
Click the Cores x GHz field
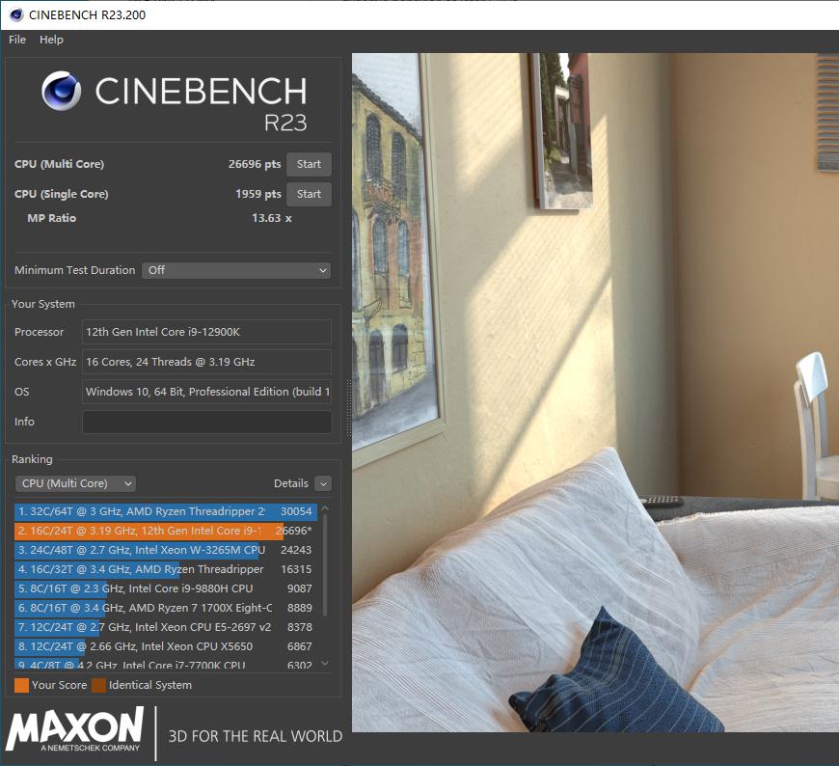pos(206,362)
